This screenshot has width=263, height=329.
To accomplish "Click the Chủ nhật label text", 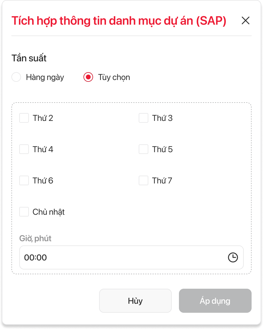I will tap(49, 212).
